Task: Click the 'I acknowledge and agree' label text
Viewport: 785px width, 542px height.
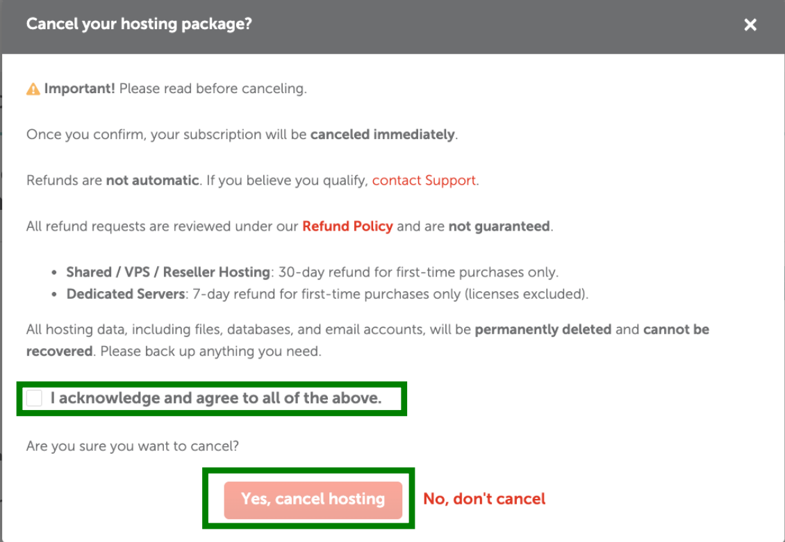Action: 215,399
